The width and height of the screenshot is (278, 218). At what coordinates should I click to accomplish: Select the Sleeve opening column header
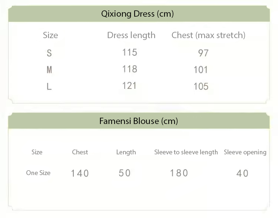(x=245, y=152)
